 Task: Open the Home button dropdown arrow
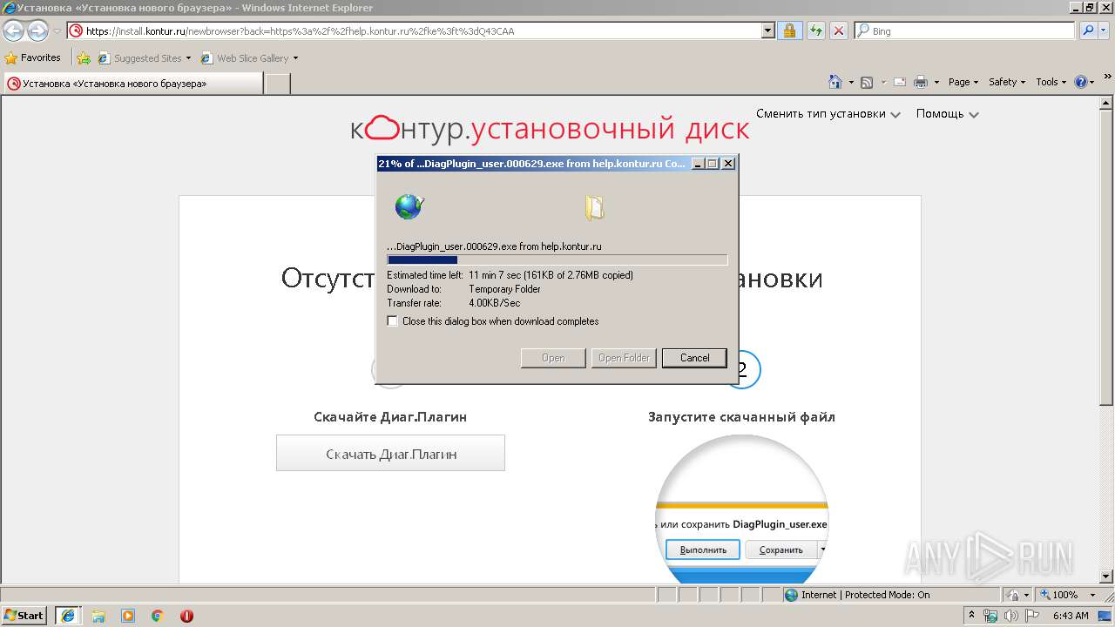(x=851, y=82)
